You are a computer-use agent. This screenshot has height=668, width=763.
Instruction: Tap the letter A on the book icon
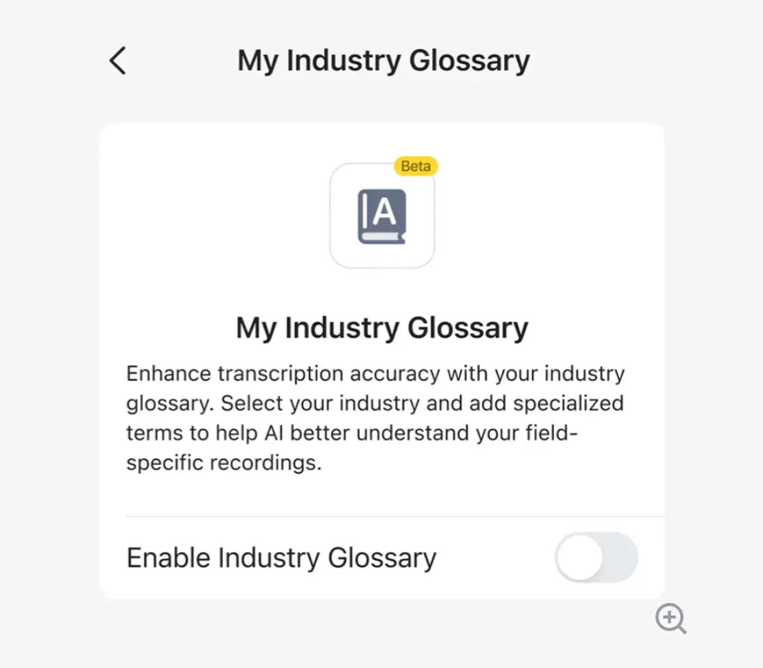coord(385,212)
